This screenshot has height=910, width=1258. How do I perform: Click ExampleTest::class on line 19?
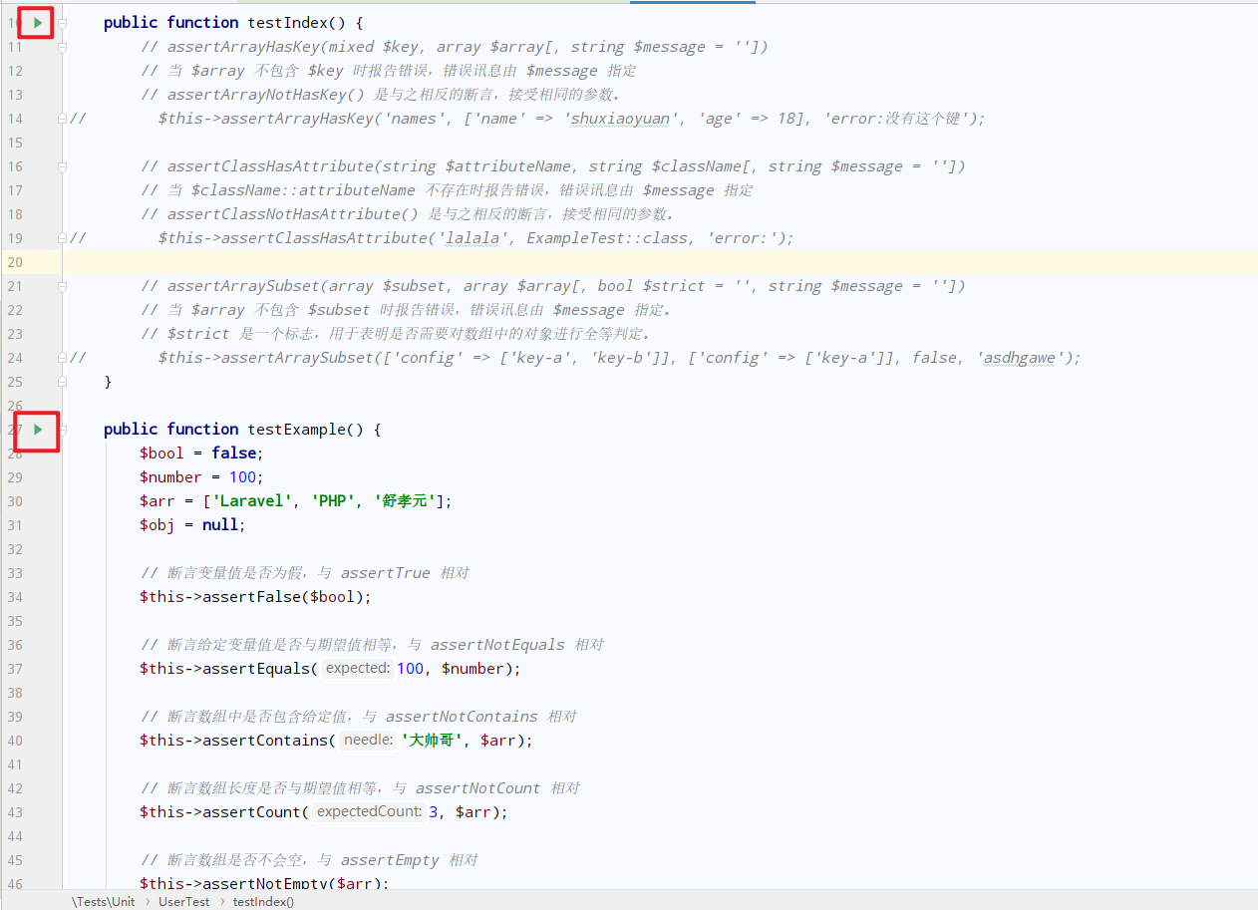[x=608, y=237]
